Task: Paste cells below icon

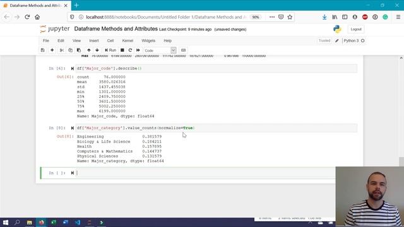Action: (79, 50)
